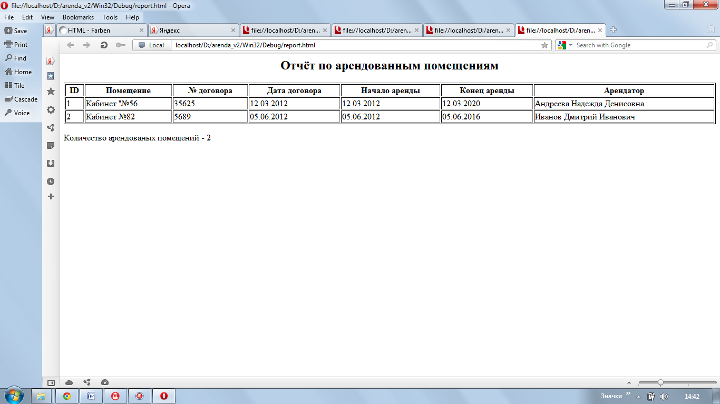Click the Opera Turbo gauge icon
This screenshot has width=720, height=404.
(104, 382)
